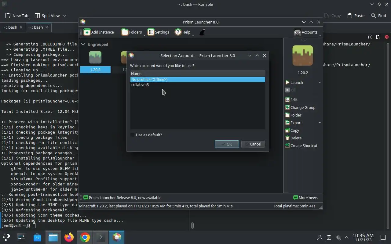
Task: Click the Select an Account dialog title icon
Action: click(x=131, y=55)
